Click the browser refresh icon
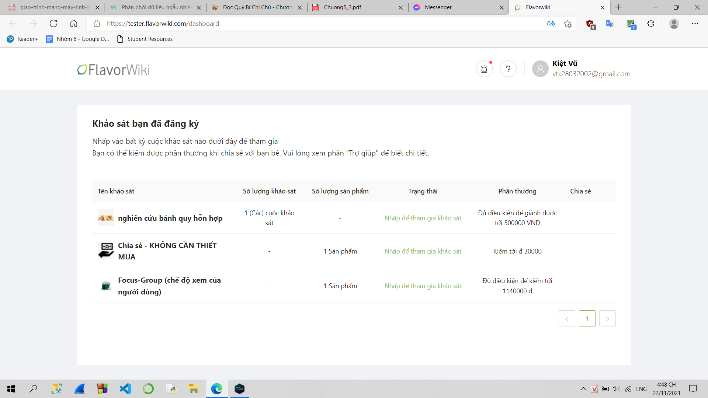 pos(53,24)
